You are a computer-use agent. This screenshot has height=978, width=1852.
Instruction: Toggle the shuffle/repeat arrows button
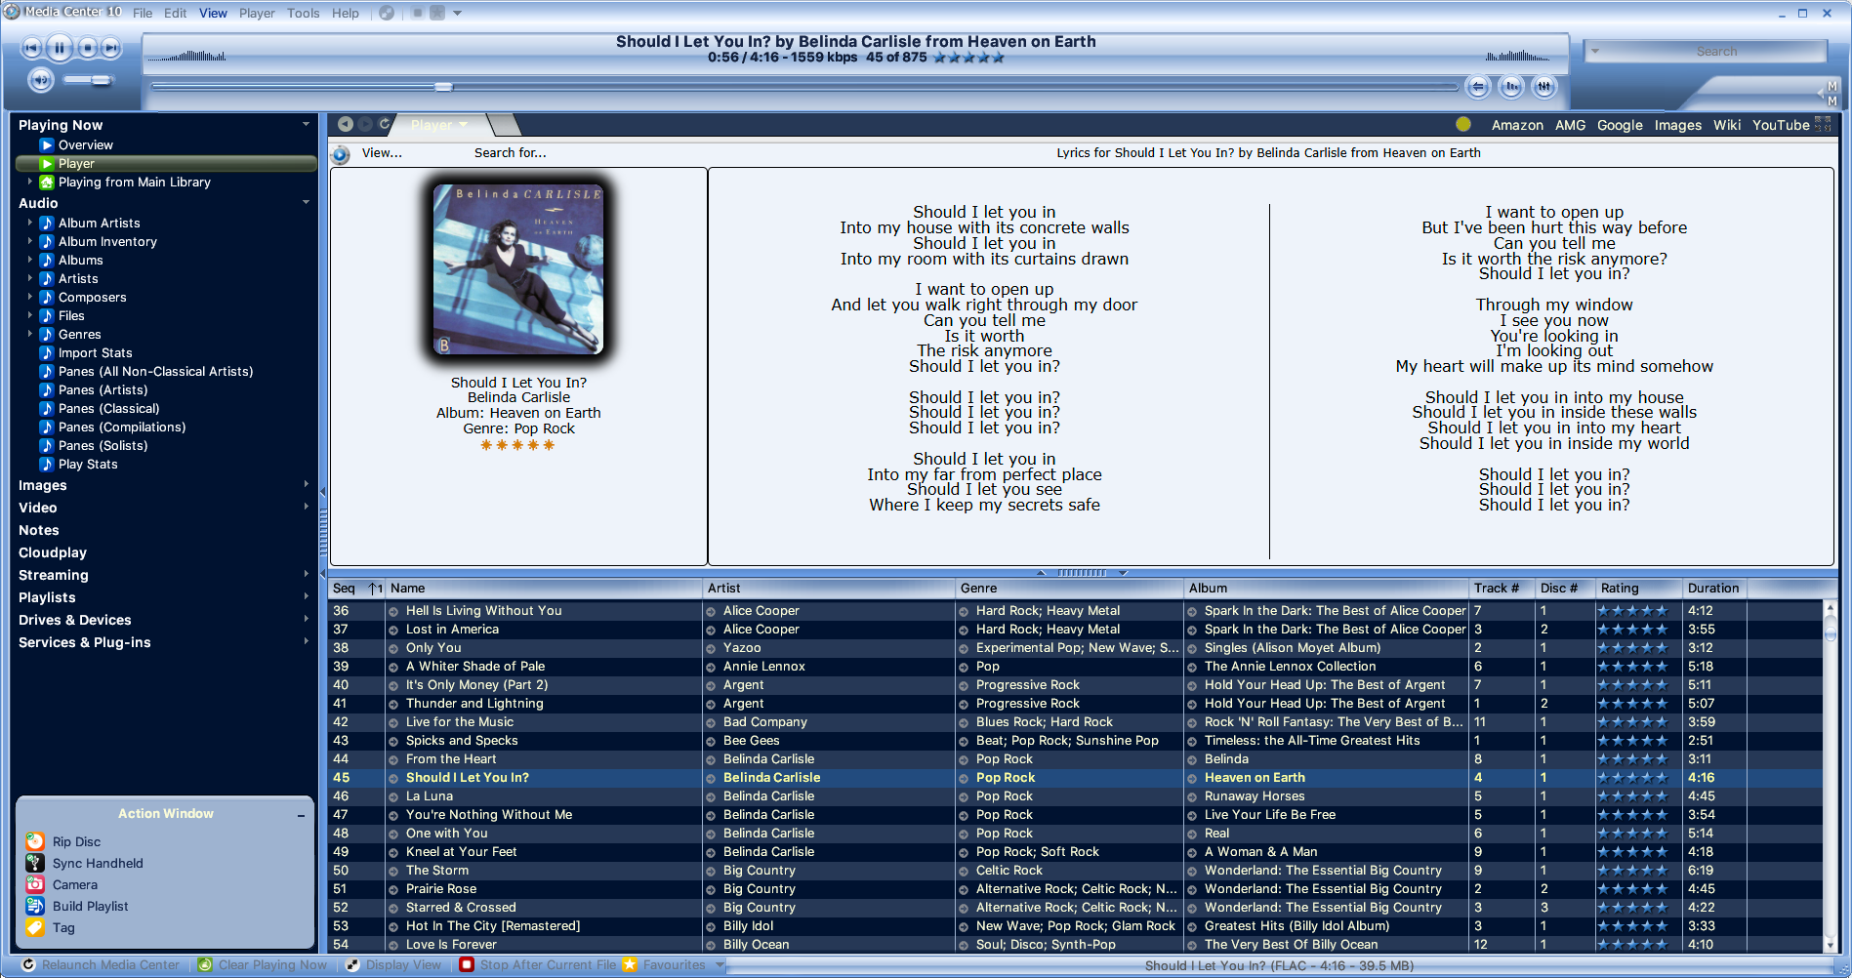(x=1478, y=87)
